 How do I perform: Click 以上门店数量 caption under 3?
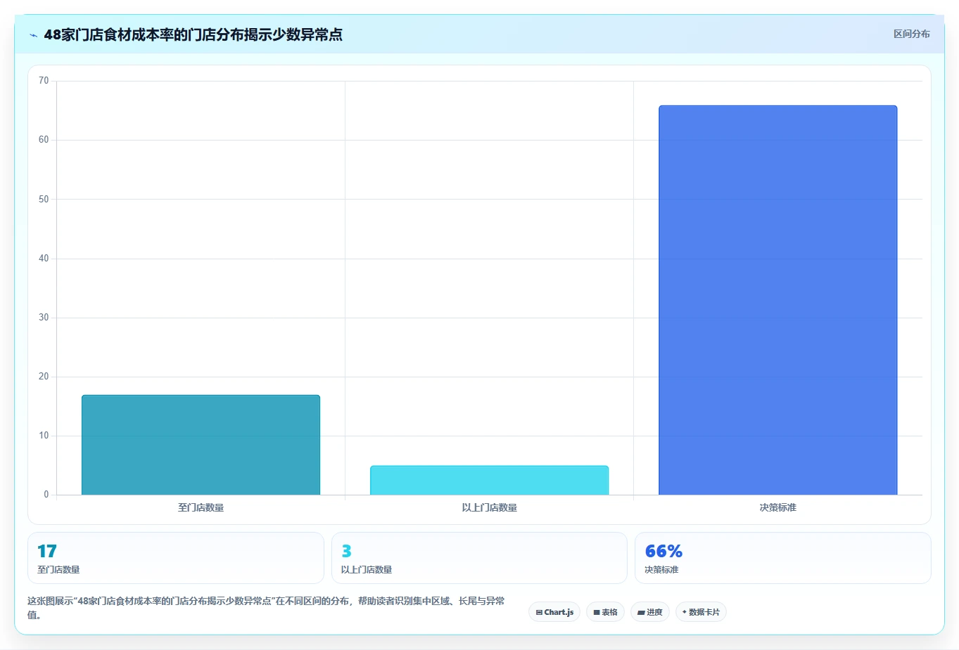coord(367,570)
